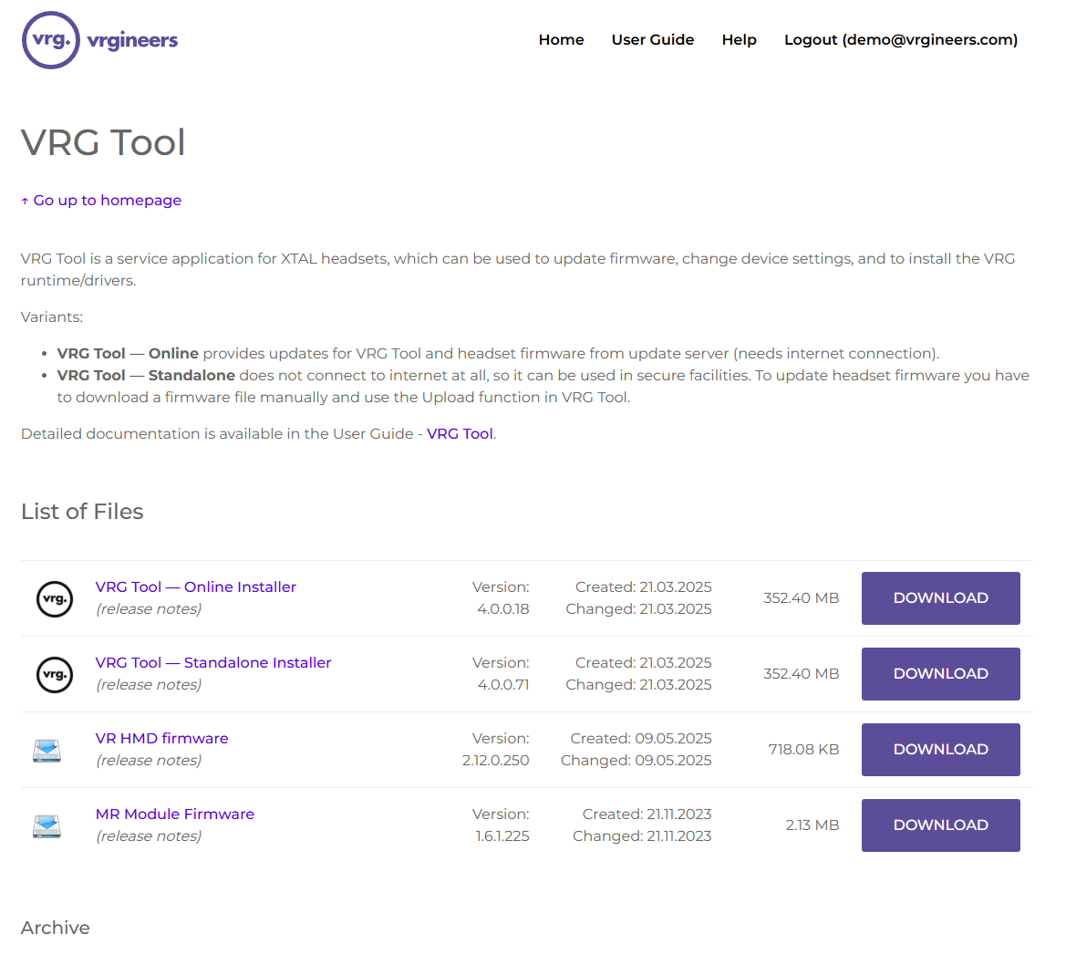Image resolution: width=1066 pixels, height=955 pixels.
Task: Open the Home menu item
Action: click(x=561, y=40)
